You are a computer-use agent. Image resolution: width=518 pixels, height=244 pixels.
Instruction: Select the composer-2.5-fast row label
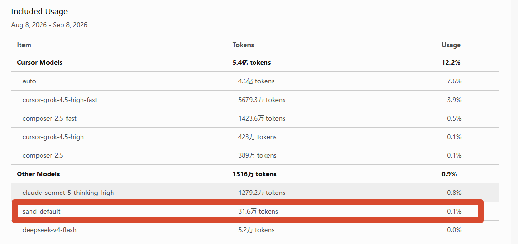pos(50,118)
